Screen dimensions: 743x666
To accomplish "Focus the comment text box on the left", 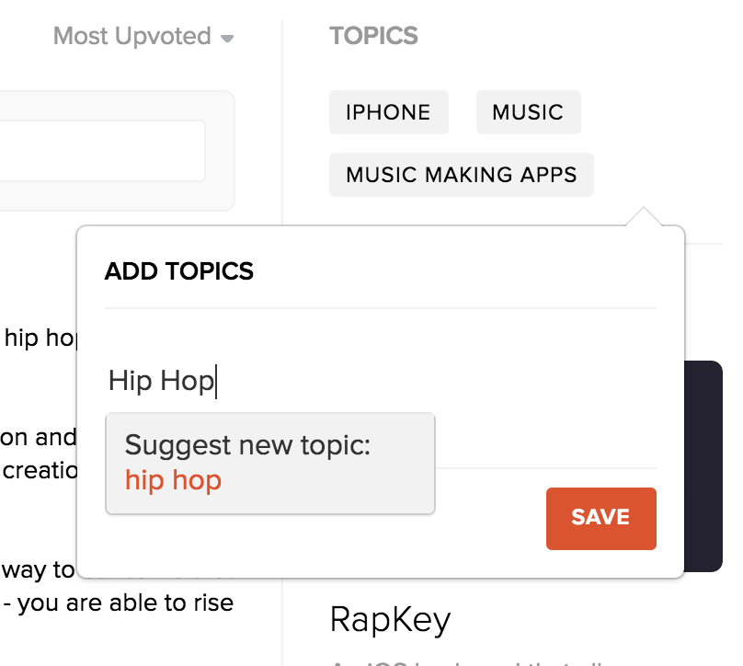I will tap(102, 151).
